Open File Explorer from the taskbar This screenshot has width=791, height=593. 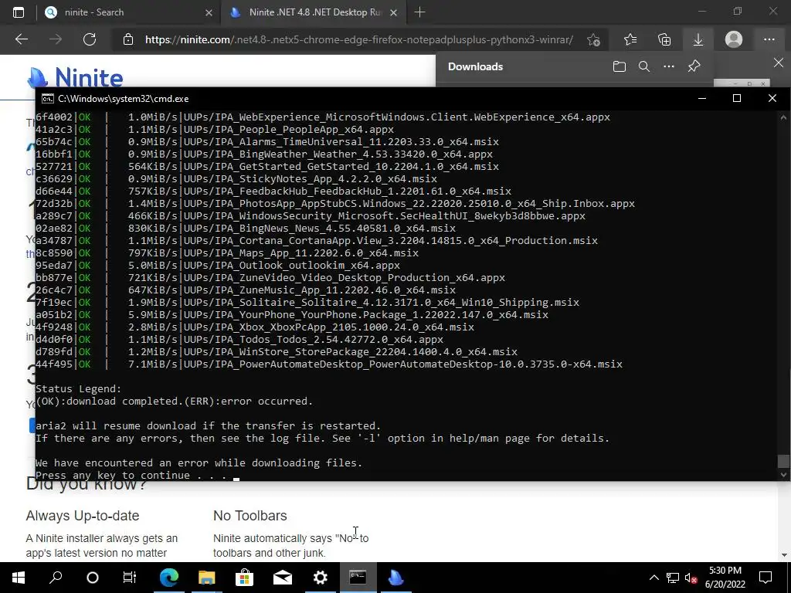207,578
